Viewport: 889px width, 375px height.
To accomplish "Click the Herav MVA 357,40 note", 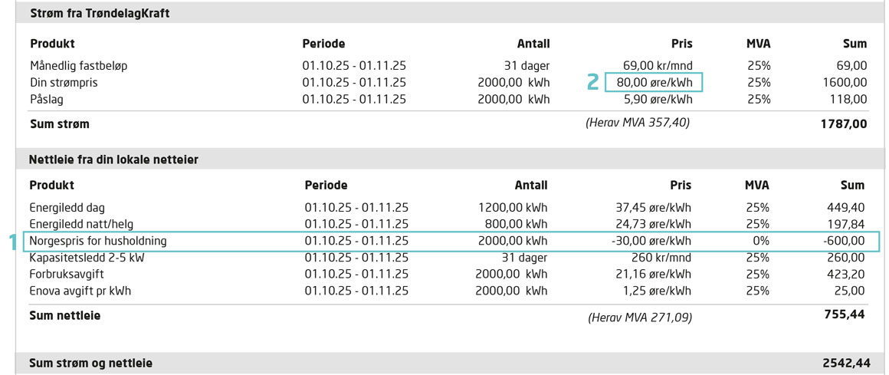I will click(x=638, y=122).
